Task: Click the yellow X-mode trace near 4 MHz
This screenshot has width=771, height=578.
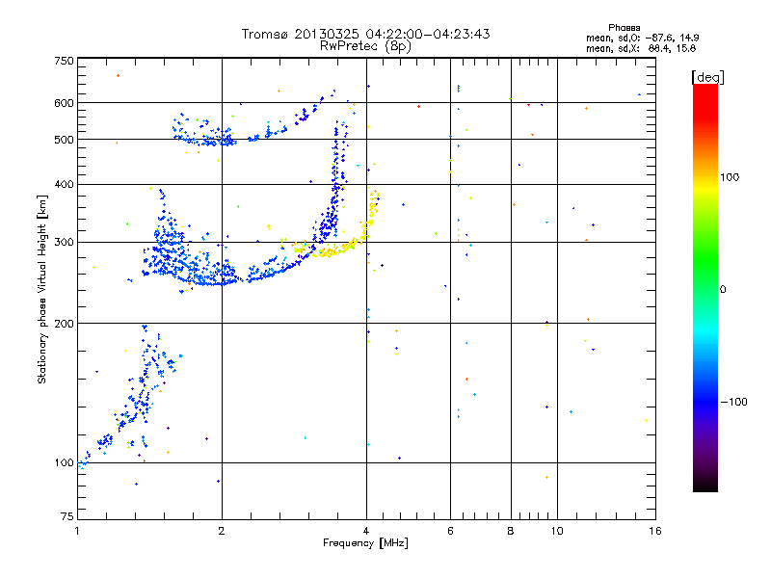Action: click(x=365, y=231)
